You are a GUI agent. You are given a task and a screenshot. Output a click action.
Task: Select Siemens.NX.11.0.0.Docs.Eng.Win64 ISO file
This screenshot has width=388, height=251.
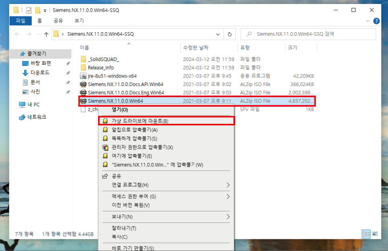(x=126, y=93)
